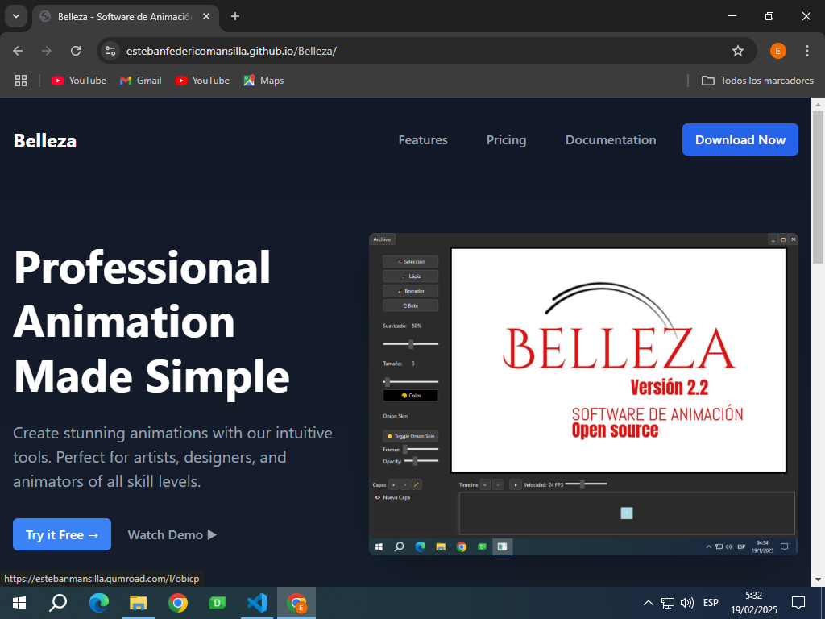Screen dimensions: 825x619
Task: Open the browser profile menu
Action: 777,50
